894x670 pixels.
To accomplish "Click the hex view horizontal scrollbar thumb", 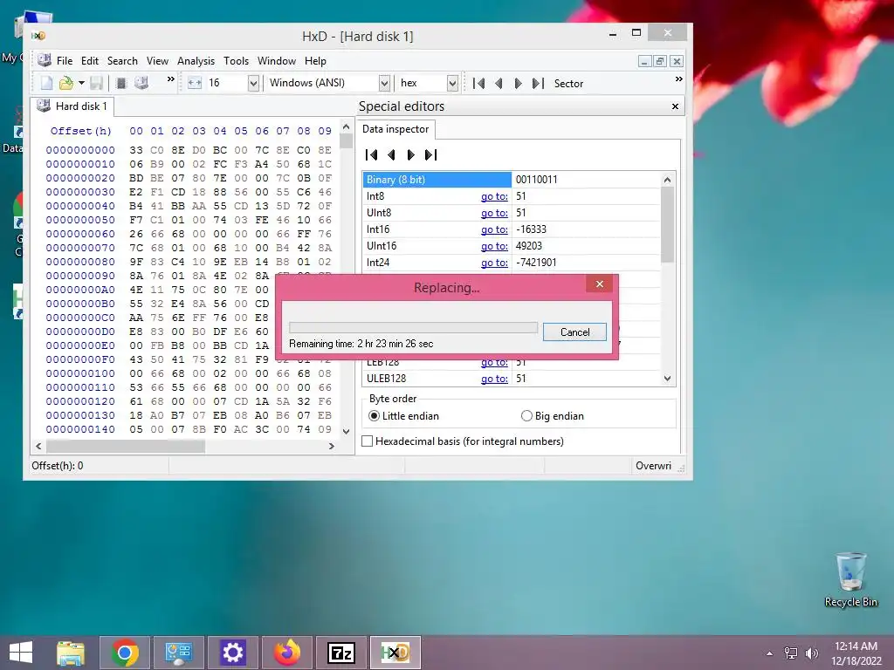I will click(x=126, y=446).
